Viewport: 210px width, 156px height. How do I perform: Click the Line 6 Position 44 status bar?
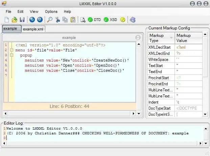[x=69, y=106]
